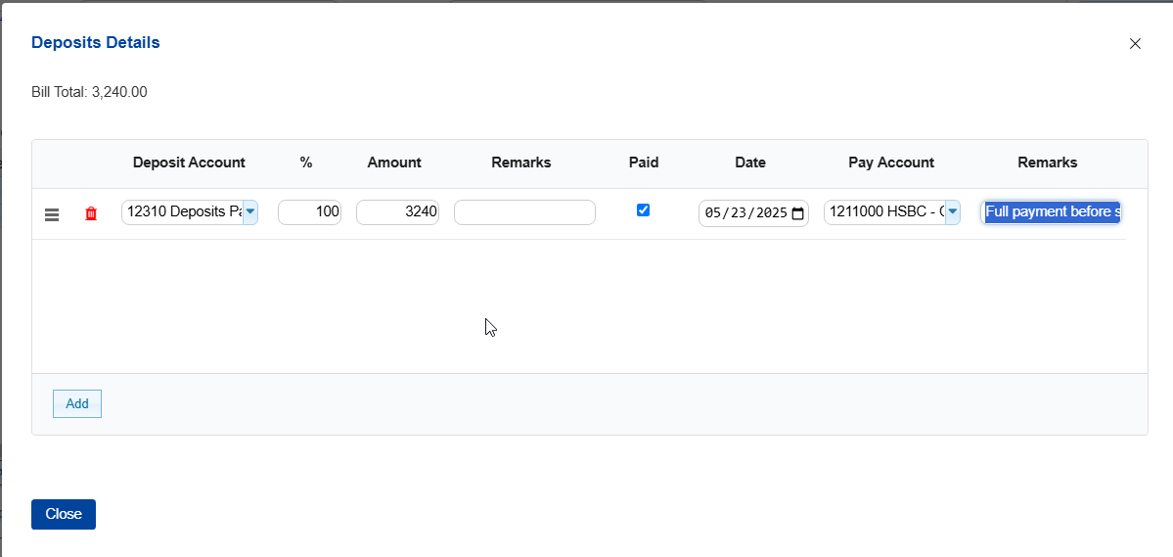This screenshot has height=557, width=1173.
Task: Click the Paid column header
Action: tap(643, 162)
